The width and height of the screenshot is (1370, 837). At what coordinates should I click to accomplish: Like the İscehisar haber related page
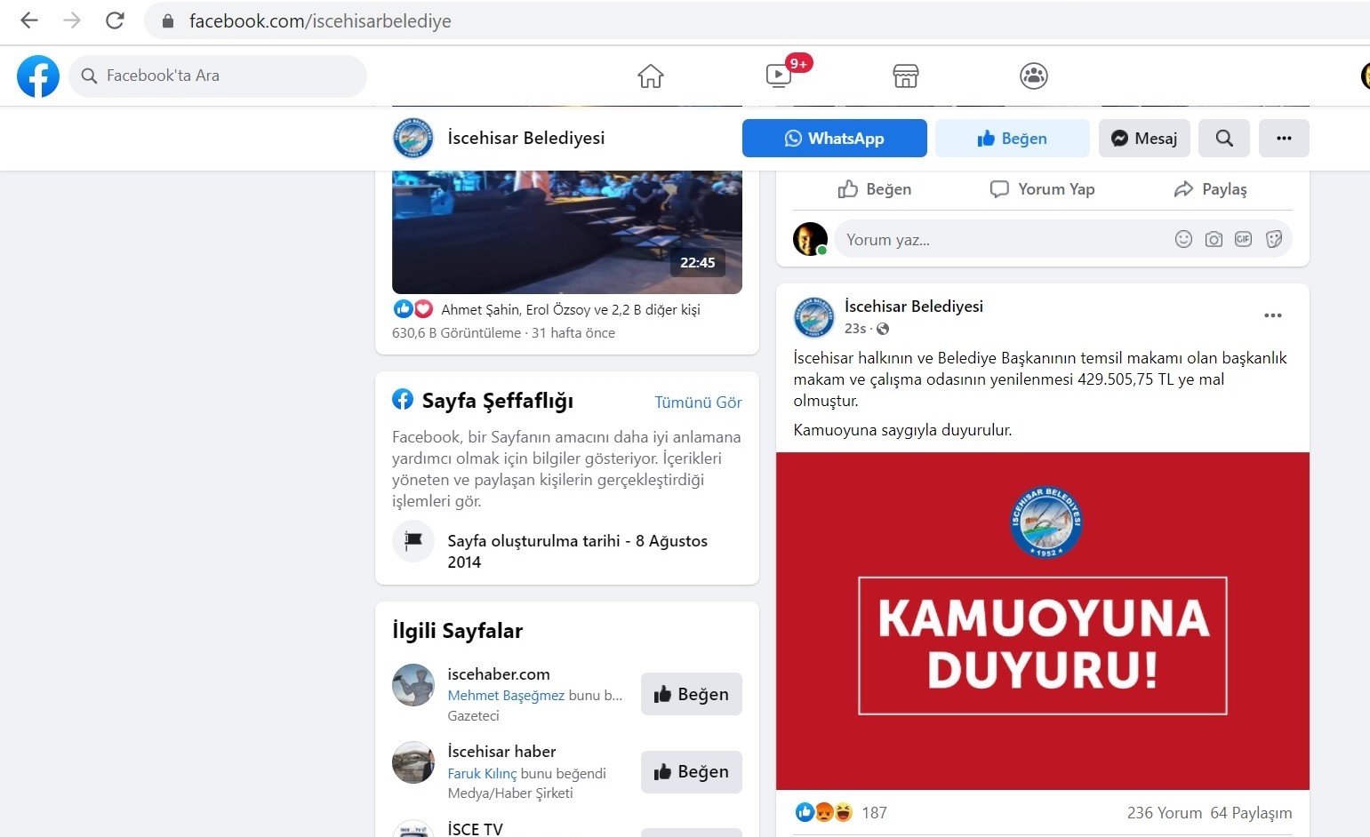pos(691,771)
